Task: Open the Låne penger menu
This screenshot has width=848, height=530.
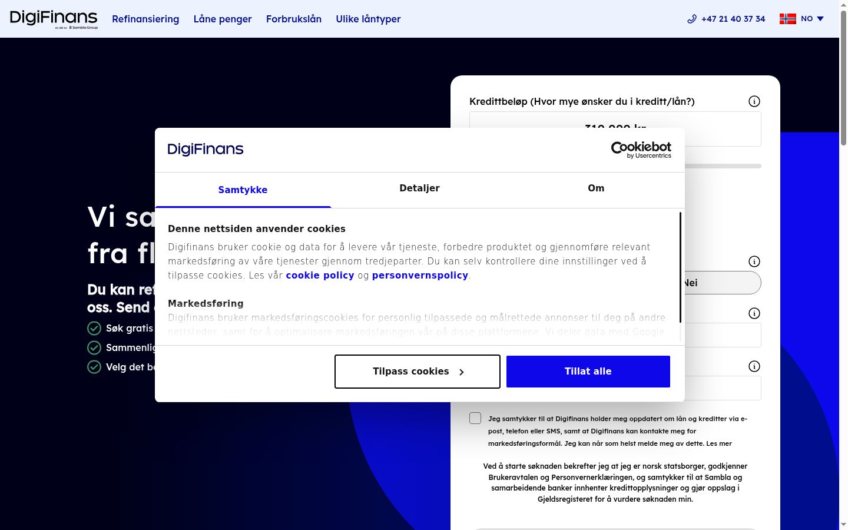Action: tap(223, 19)
